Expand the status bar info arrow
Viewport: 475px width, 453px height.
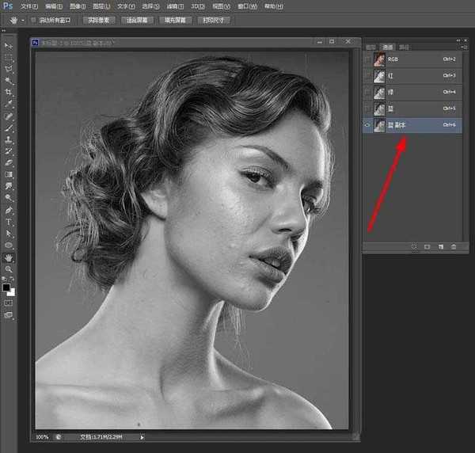(142, 437)
